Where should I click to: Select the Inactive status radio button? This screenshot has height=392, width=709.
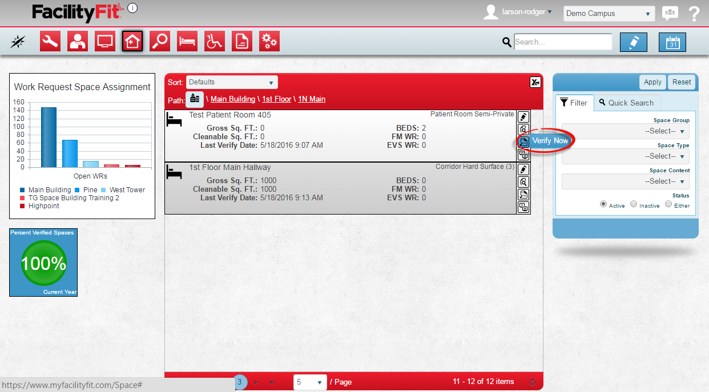(634, 204)
